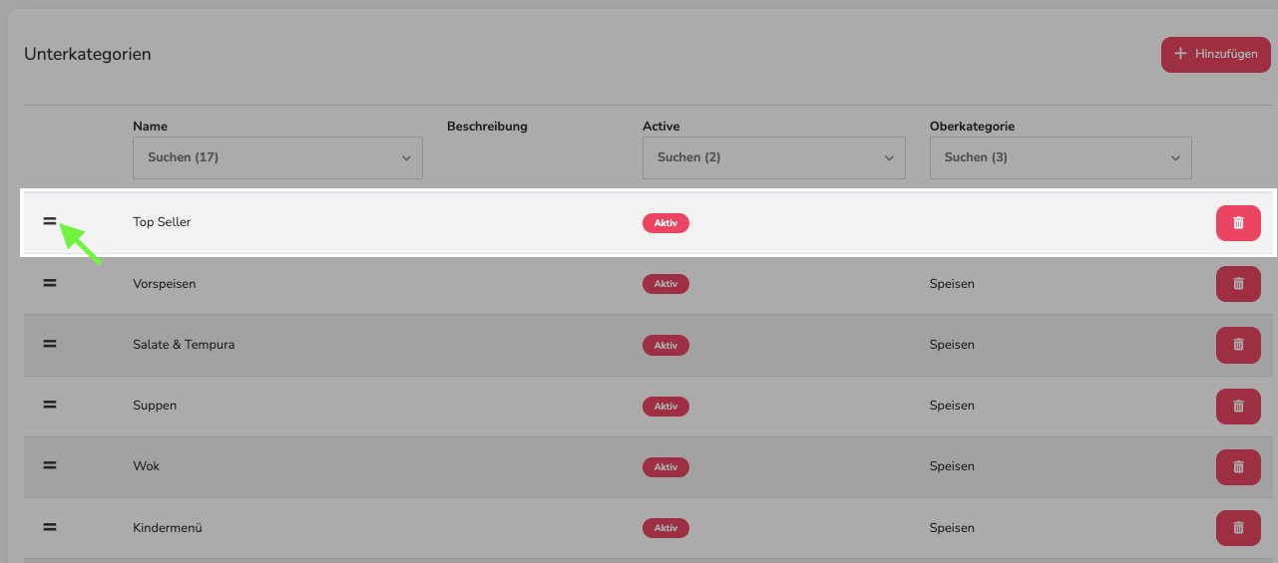Image resolution: width=1278 pixels, height=563 pixels.
Task: Click the reorder handle beside Kindermenü
Action: [x=50, y=526]
